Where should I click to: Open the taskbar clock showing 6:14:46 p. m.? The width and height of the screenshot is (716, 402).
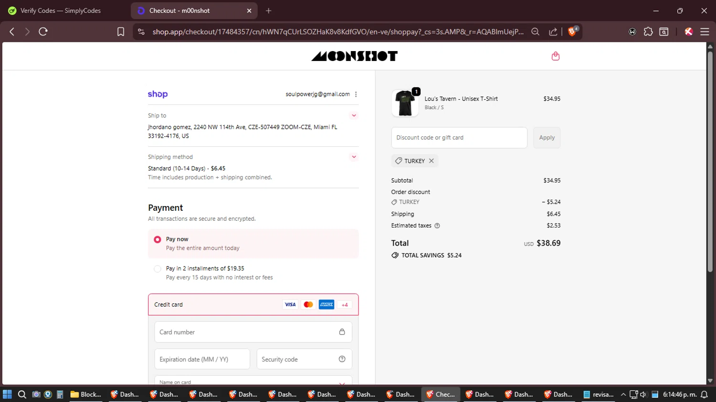(x=680, y=394)
